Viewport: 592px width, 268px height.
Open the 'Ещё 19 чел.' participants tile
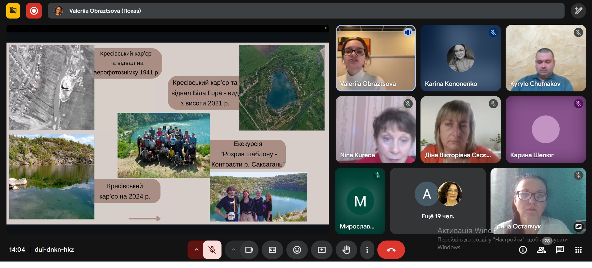[437, 201]
